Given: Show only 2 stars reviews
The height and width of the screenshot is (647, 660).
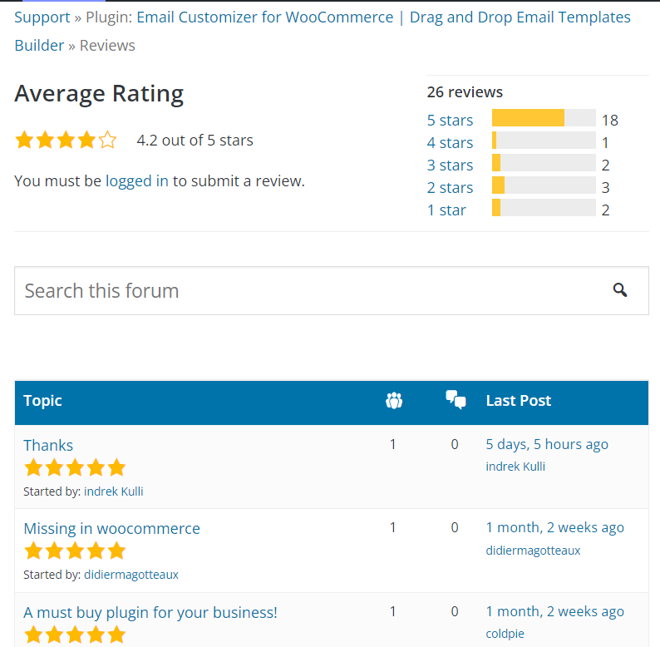Looking at the screenshot, I should click(450, 188).
